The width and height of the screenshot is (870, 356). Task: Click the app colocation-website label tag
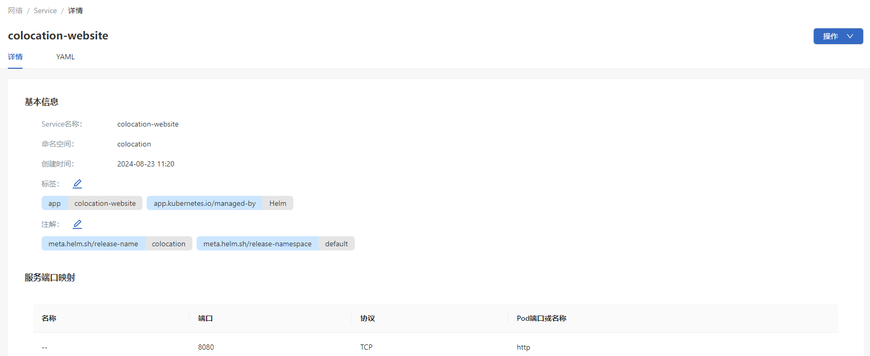click(x=92, y=203)
